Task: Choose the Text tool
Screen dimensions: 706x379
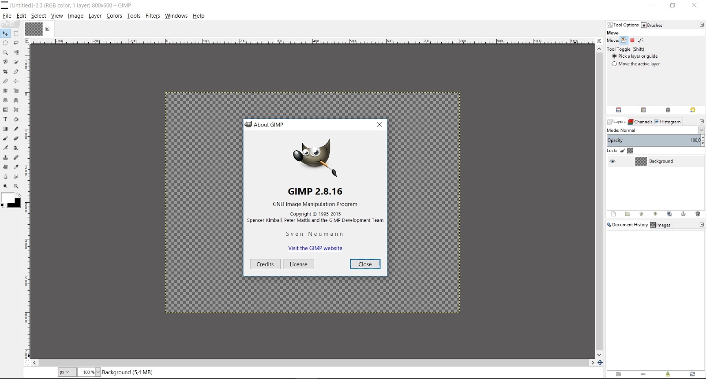Action: click(x=5, y=119)
